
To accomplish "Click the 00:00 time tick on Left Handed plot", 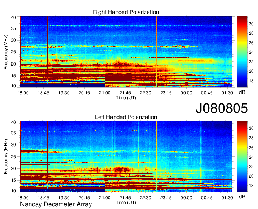I will tap(186, 198).
